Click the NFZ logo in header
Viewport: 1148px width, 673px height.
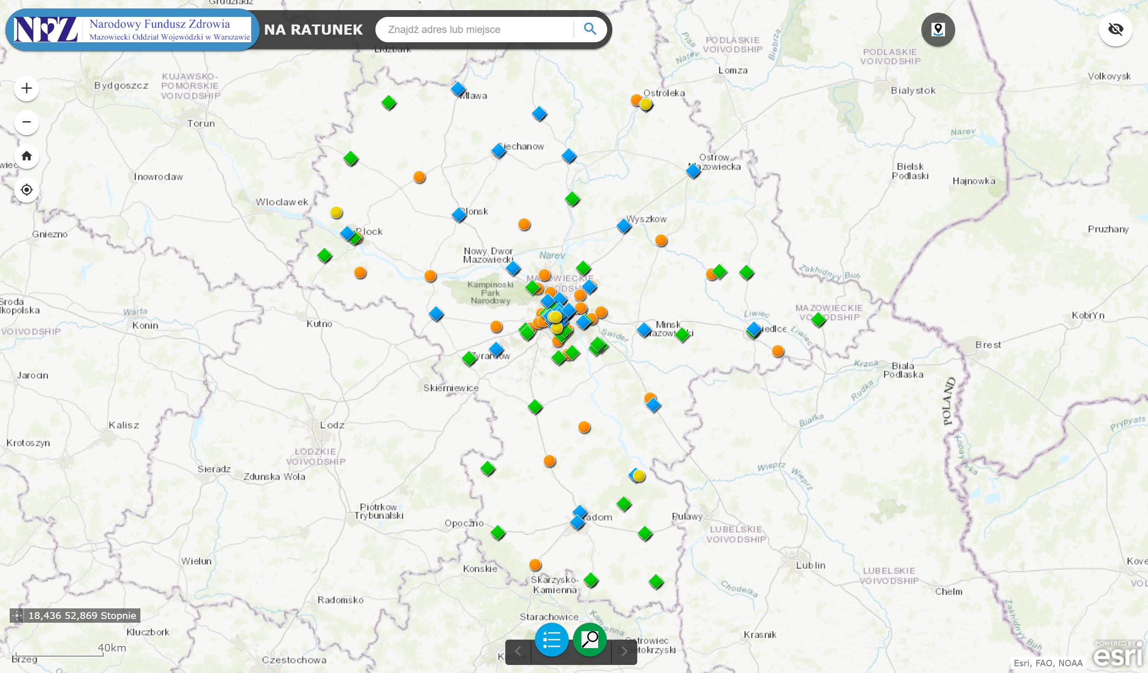click(46, 30)
